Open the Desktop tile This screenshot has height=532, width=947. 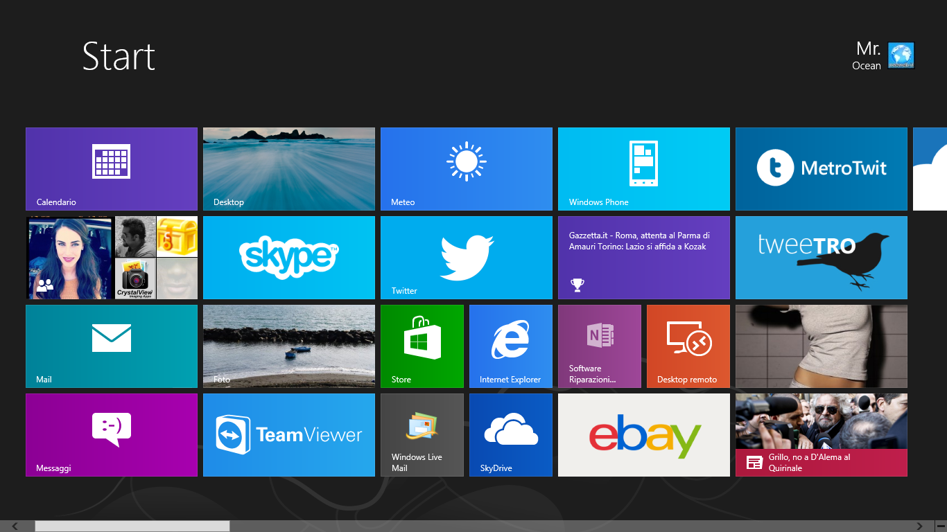tap(289, 169)
